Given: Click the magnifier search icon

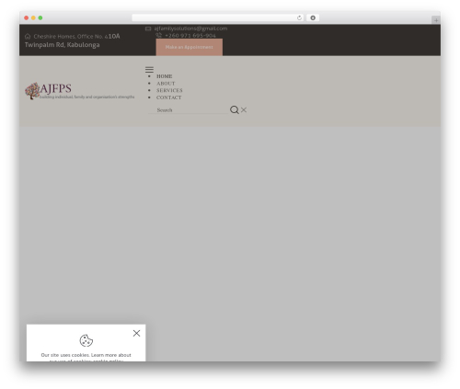Looking at the screenshot, I should click(x=235, y=109).
